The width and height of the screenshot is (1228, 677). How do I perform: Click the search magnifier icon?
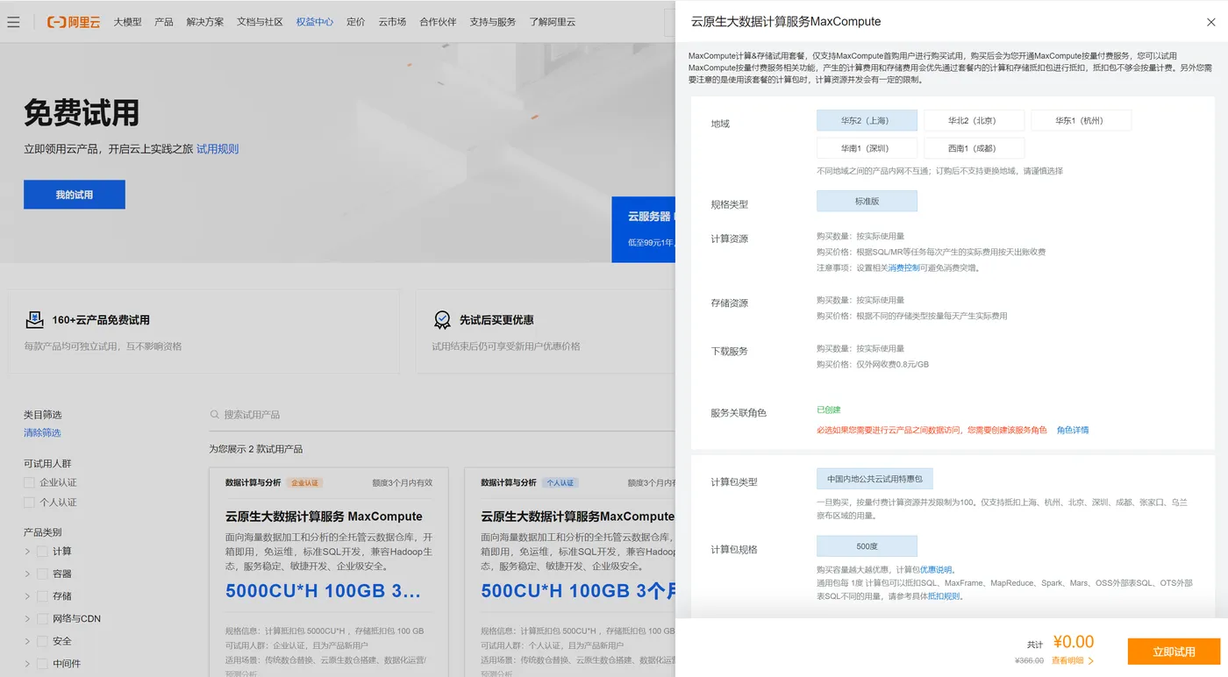[x=214, y=415]
